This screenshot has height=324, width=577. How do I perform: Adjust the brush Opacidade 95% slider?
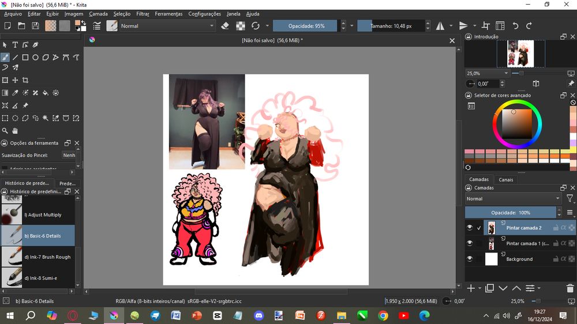click(306, 26)
